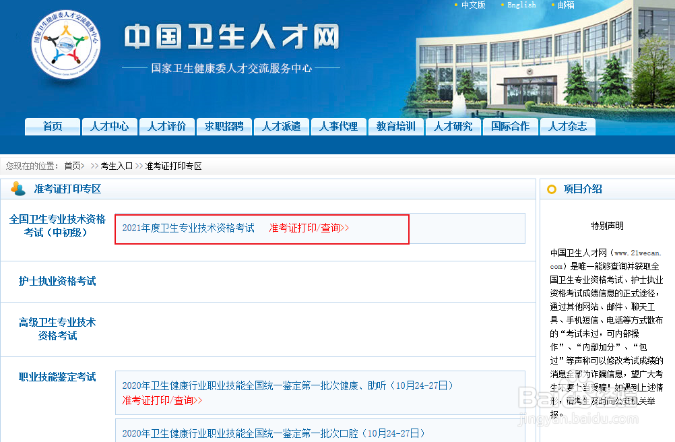Open the 邮箱 link at top
The width and height of the screenshot is (675, 442).
point(566,5)
